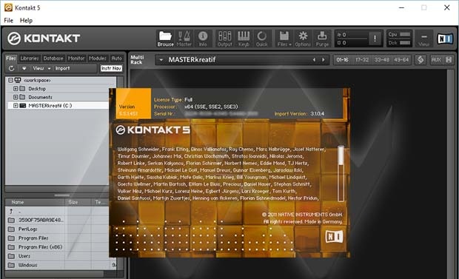Minimize rack using View button
The height and width of the screenshot is (279, 459).
[424, 38]
